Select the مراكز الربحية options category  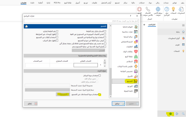click(125, 37)
